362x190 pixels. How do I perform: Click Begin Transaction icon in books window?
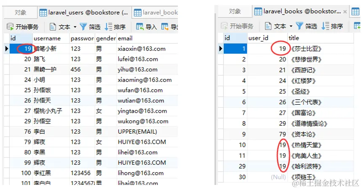point(224,26)
